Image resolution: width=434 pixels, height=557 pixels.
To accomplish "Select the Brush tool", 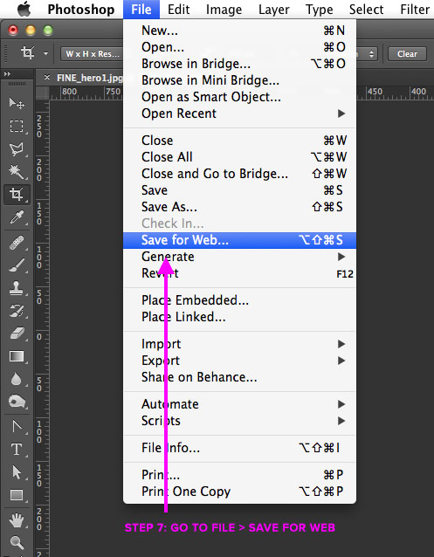I will click(x=17, y=265).
